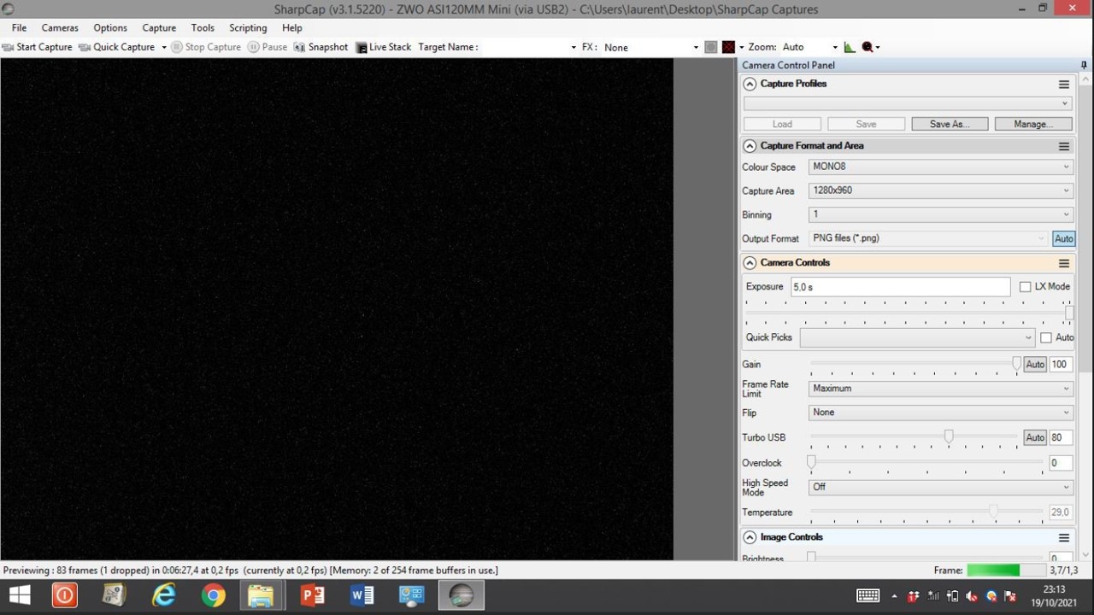Take a Snapshot
This screenshot has width=1094, height=615.
pyautogui.click(x=321, y=47)
